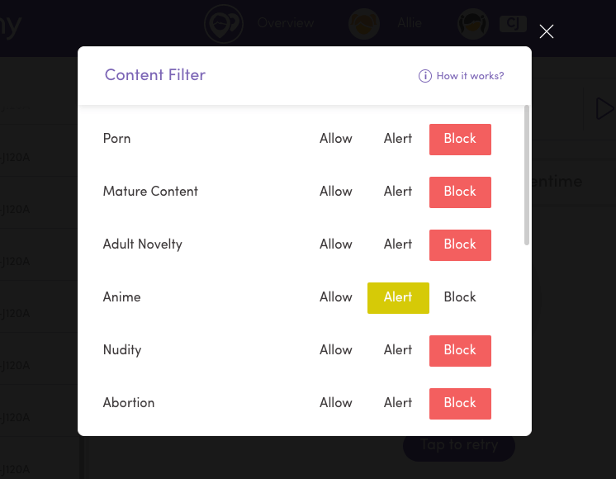Click the play arrow icon behind dialog

[604, 108]
